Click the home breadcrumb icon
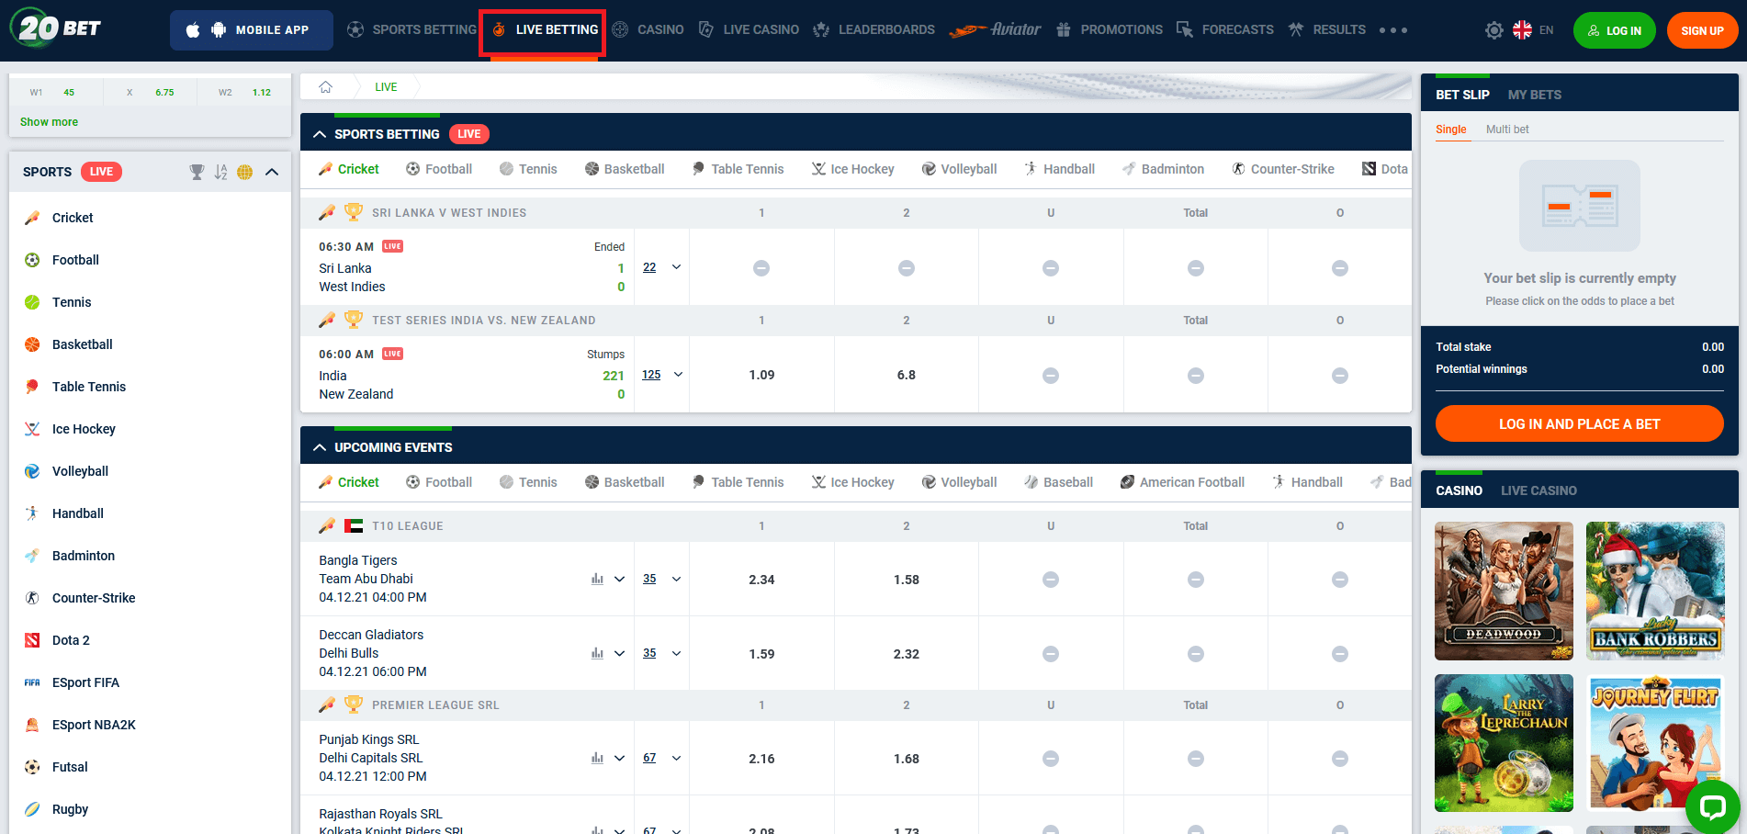The image size is (1747, 834). click(x=325, y=87)
